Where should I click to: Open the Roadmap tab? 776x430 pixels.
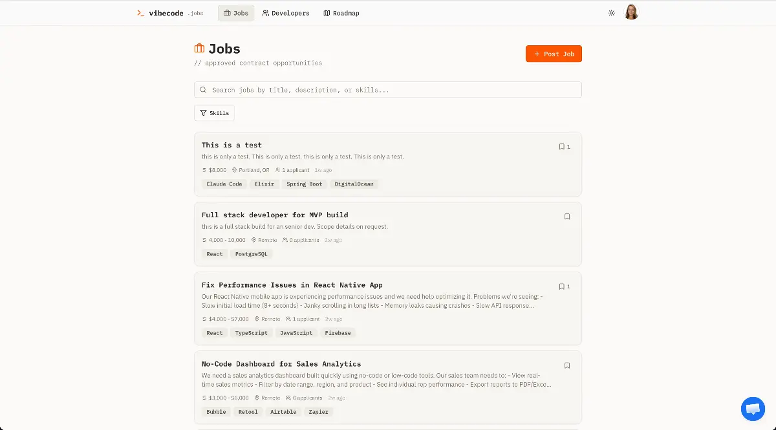(341, 12)
